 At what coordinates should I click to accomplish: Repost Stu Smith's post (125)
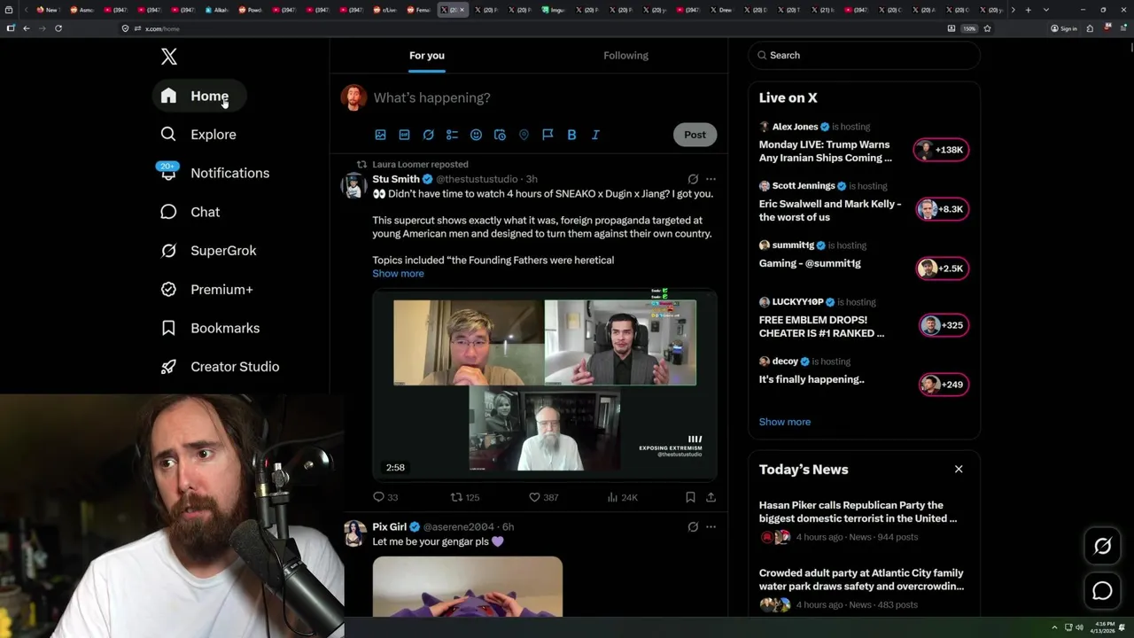465,497
